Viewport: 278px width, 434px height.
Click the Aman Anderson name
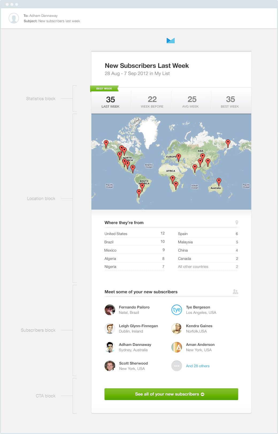pyautogui.click(x=200, y=345)
